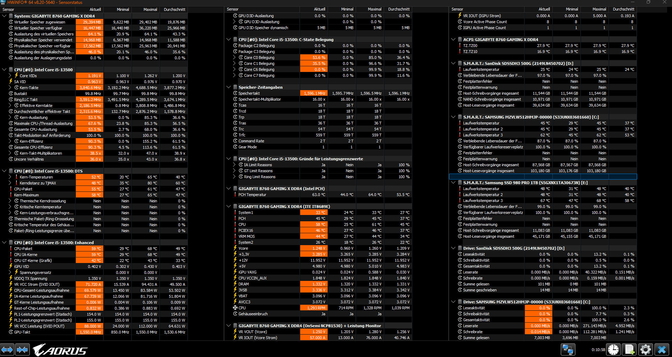The image size is (672, 357).
Task: Expand the Core VIDs row
Action: point(10,76)
